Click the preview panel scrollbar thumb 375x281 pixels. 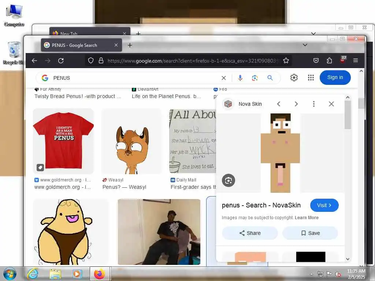coord(348,115)
